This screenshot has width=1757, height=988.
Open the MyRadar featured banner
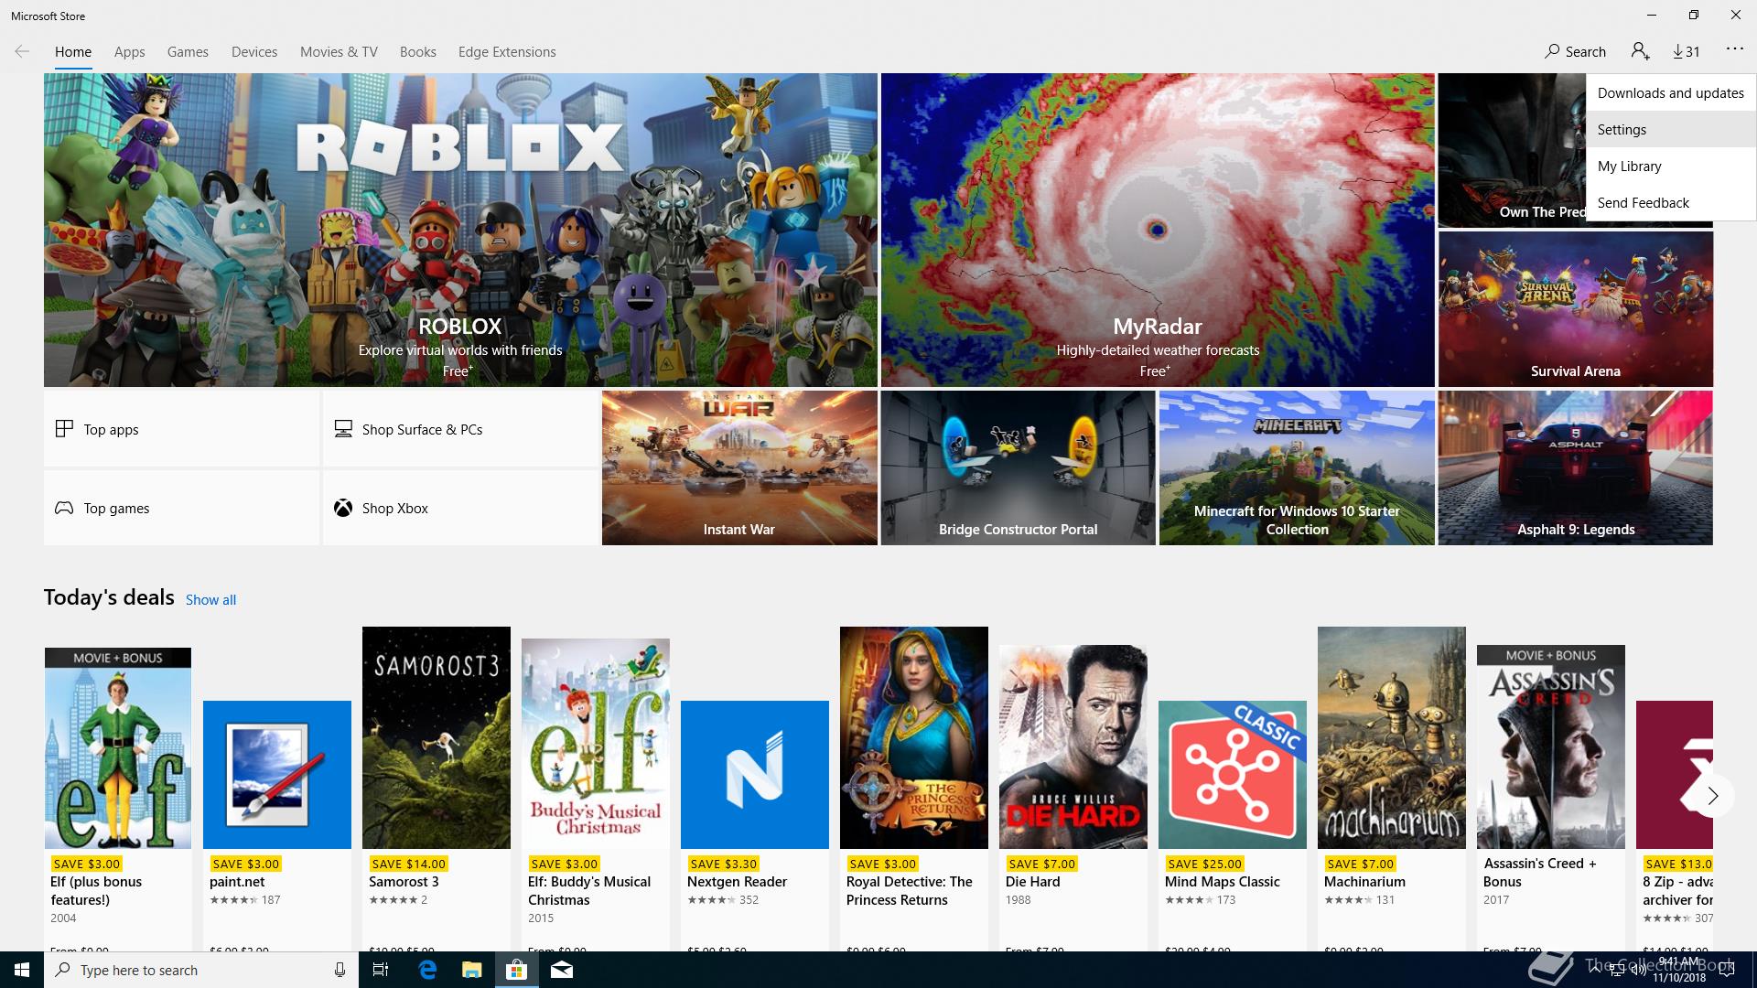[x=1158, y=230]
